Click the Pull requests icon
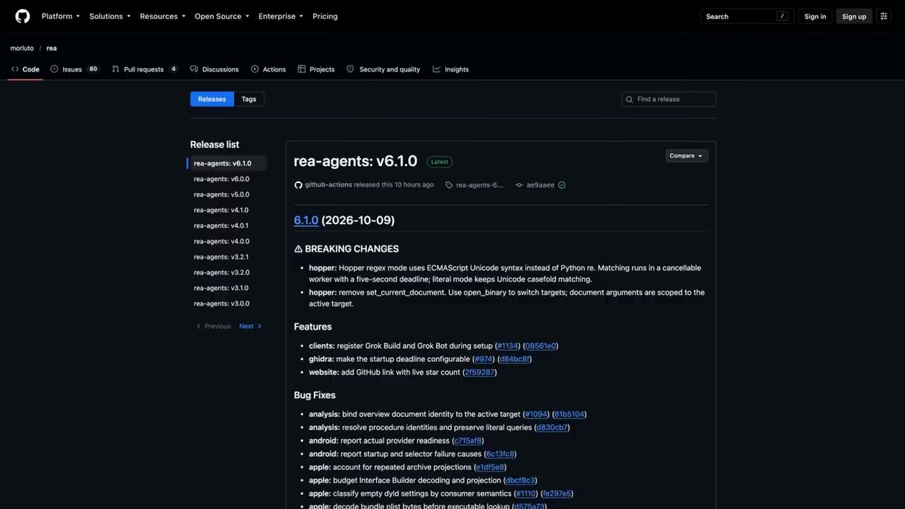The image size is (905, 509). click(x=116, y=69)
